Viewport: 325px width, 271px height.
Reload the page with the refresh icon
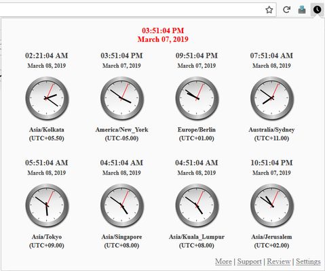[286, 9]
